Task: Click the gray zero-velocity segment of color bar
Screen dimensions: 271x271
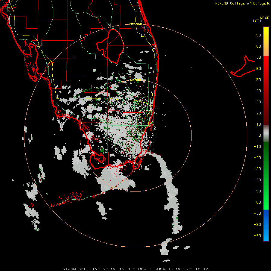Action: (266, 133)
